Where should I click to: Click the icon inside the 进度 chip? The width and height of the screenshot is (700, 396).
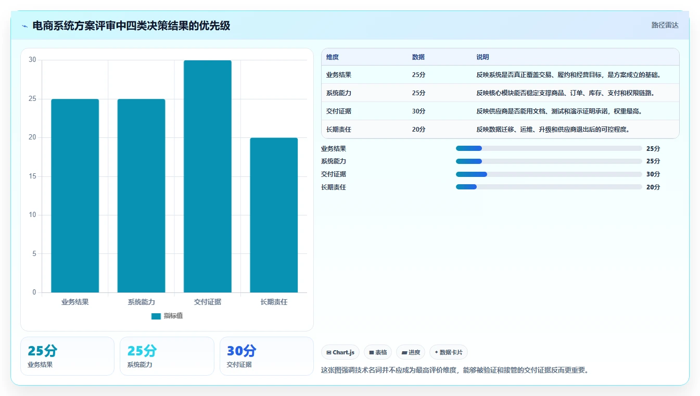tap(404, 352)
